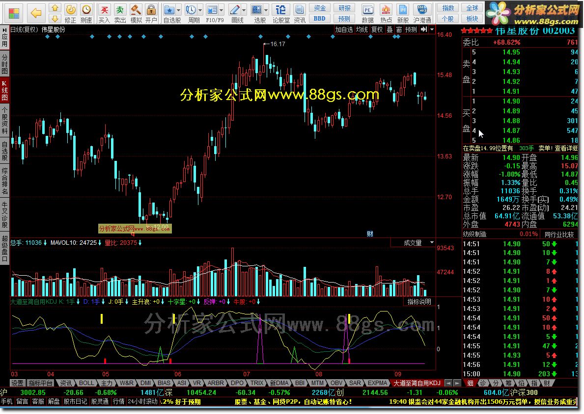Expand the 周期 dropdown arrow
584x414 pixels.
(x=200, y=10)
